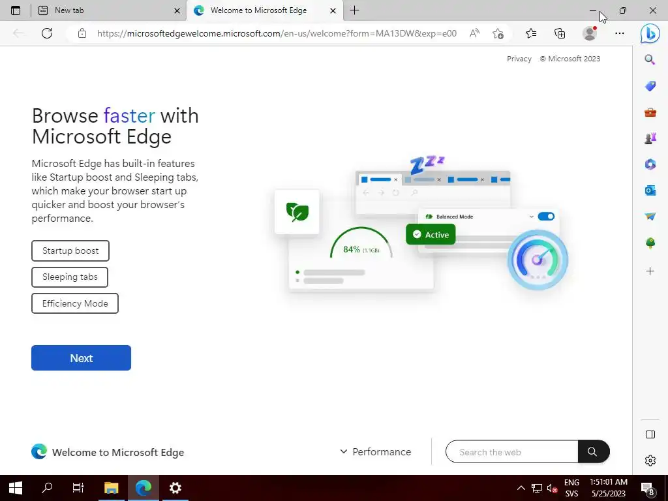
Task: Open the tree sidebar icon
Action: [650, 243]
